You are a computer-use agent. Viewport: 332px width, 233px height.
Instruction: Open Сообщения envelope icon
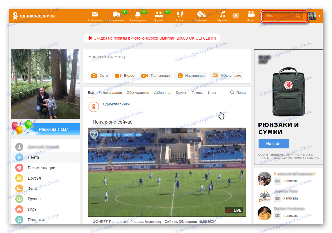click(x=94, y=14)
